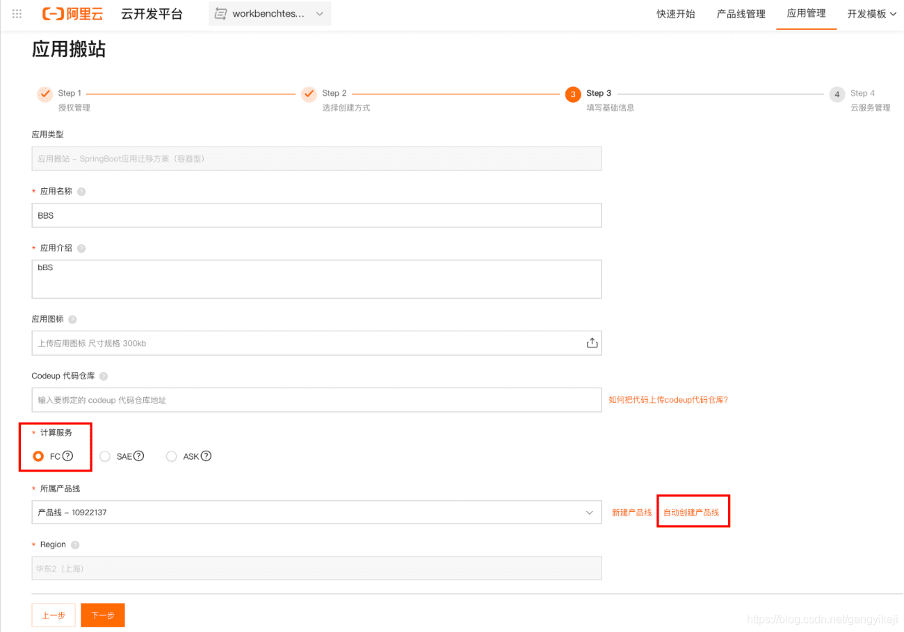Viewport: 904px width, 632px height.
Task: Click the 下一步 button
Action: pos(103,615)
